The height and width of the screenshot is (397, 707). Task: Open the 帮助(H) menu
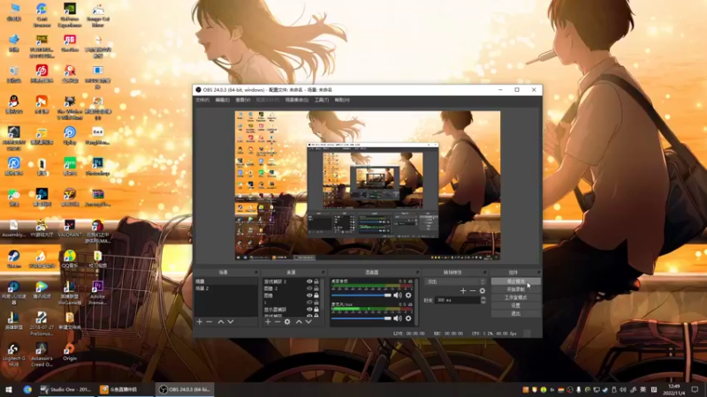342,100
